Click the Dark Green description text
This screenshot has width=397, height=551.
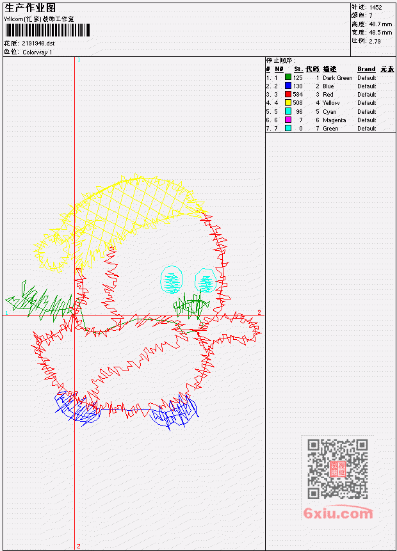click(337, 77)
